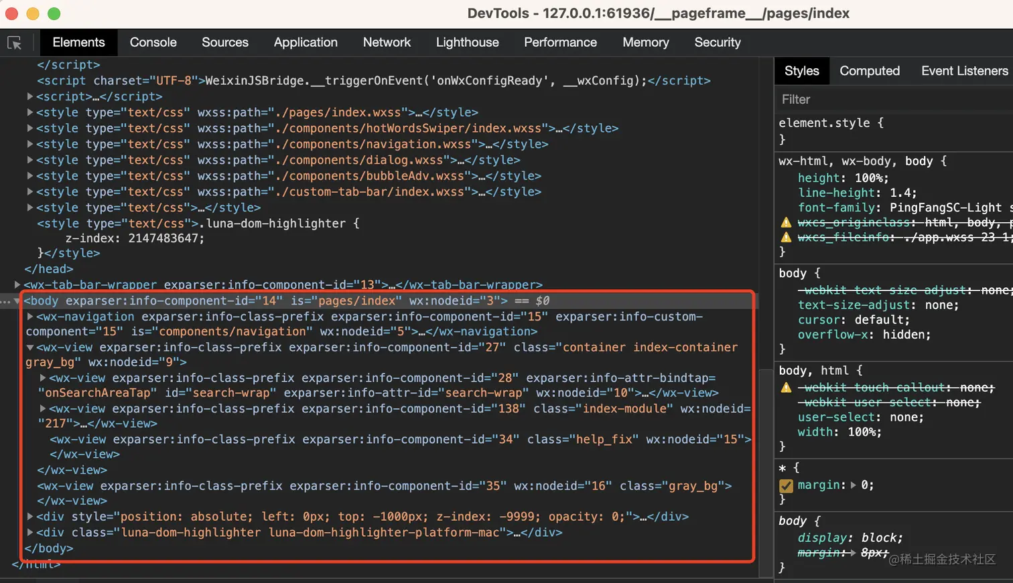The image size is (1013, 583).
Task: Expand the collapsed script element
Action: point(30,96)
